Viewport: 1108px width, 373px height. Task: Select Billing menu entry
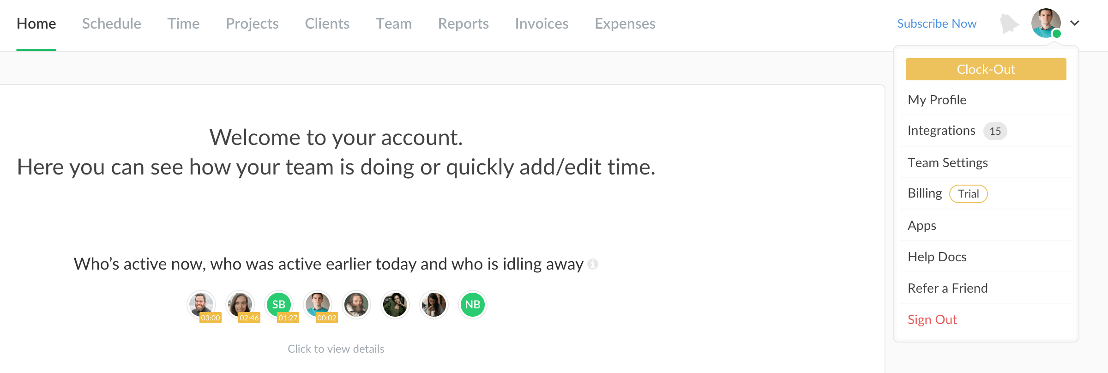[925, 193]
